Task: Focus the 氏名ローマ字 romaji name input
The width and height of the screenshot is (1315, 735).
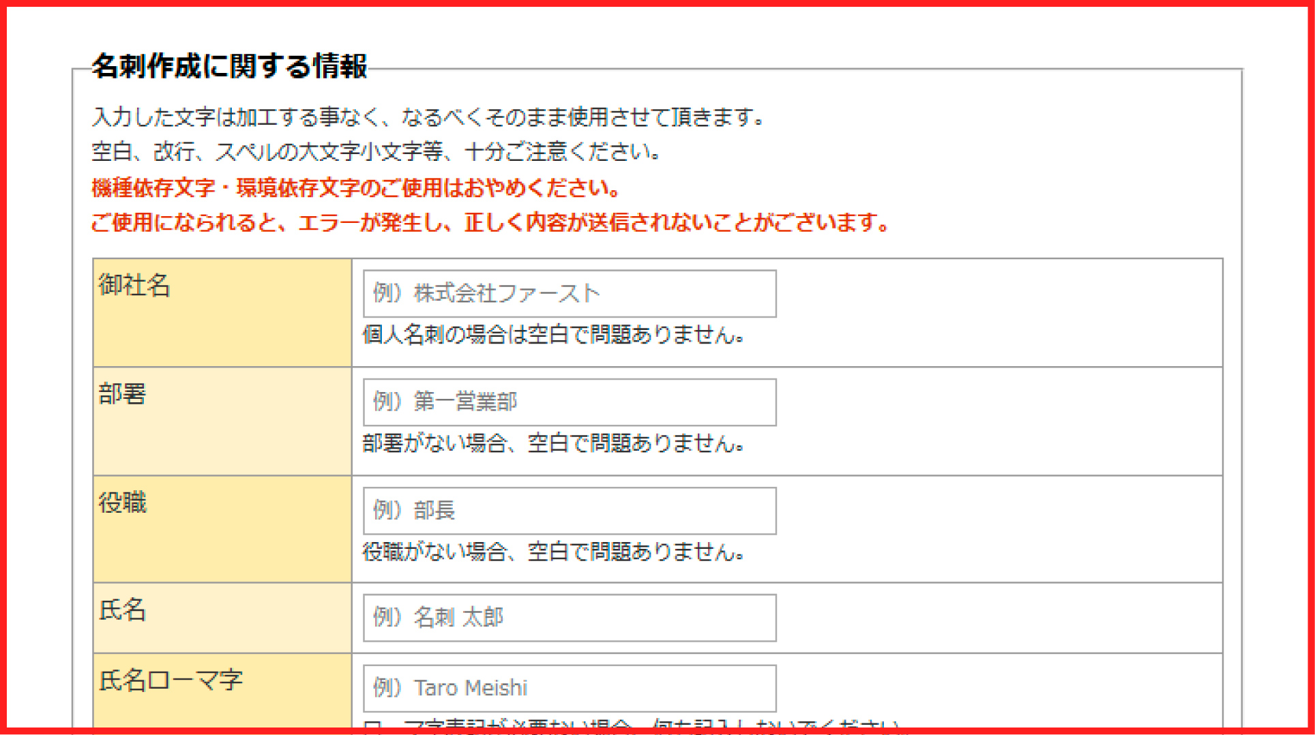Action: click(569, 688)
